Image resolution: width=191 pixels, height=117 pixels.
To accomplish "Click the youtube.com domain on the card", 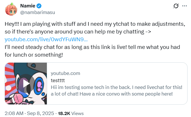I will pos(65,73).
